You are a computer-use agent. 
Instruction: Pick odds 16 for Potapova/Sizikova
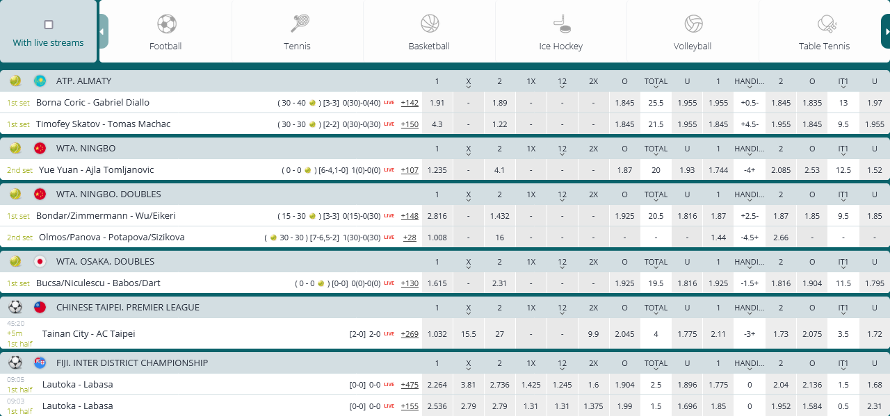[500, 237]
